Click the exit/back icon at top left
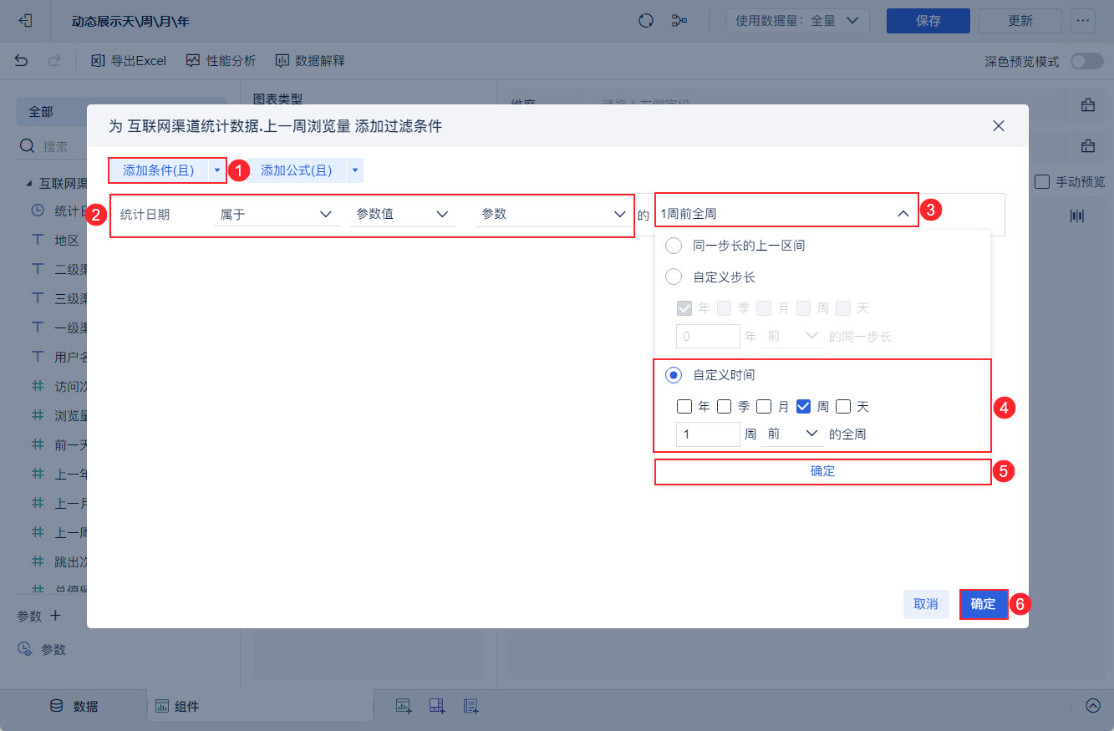 25,21
